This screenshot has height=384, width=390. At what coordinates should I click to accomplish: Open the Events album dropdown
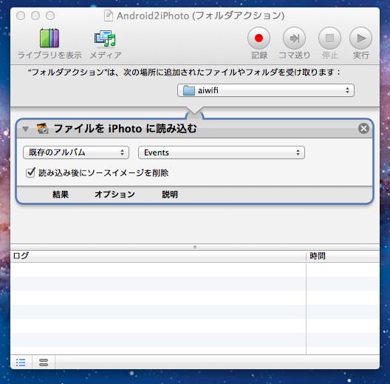pyautogui.click(x=222, y=152)
